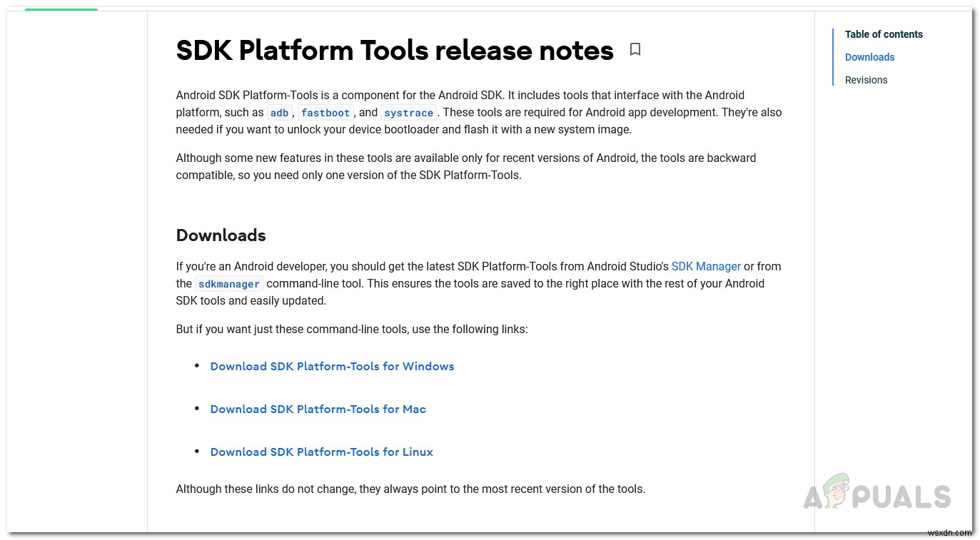This screenshot has height=540, width=980.
Task: Jump to Downloads in the table of contents
Action: pyautogui.click(x=869, y=57)
